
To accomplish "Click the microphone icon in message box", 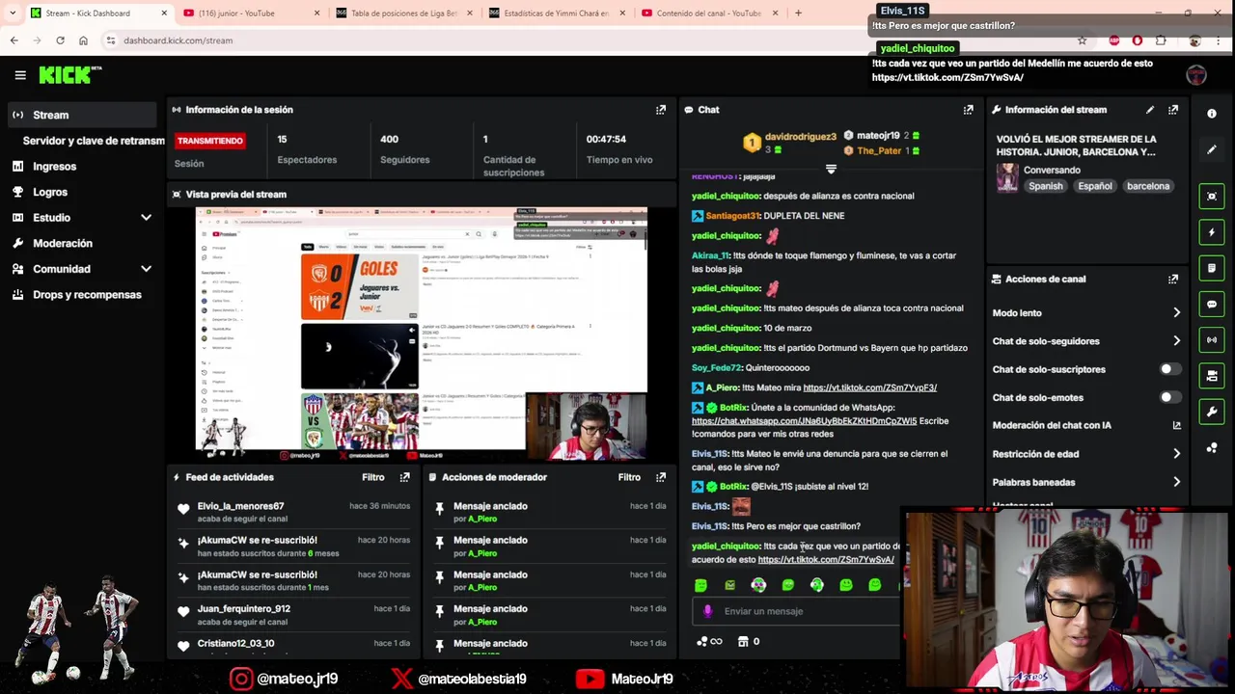I will 708,611.
